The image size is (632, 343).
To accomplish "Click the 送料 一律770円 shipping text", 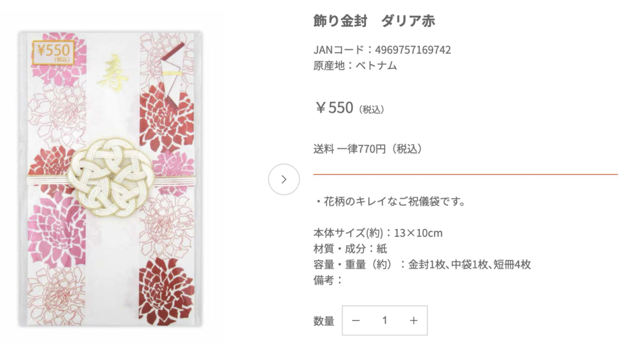I will pyautogui.click(x=367, y=148).
